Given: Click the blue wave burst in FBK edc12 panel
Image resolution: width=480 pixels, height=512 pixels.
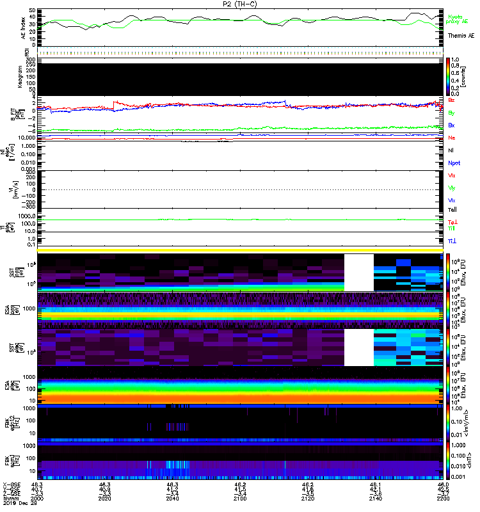Looking at the screenshot, I should (177, 426).
